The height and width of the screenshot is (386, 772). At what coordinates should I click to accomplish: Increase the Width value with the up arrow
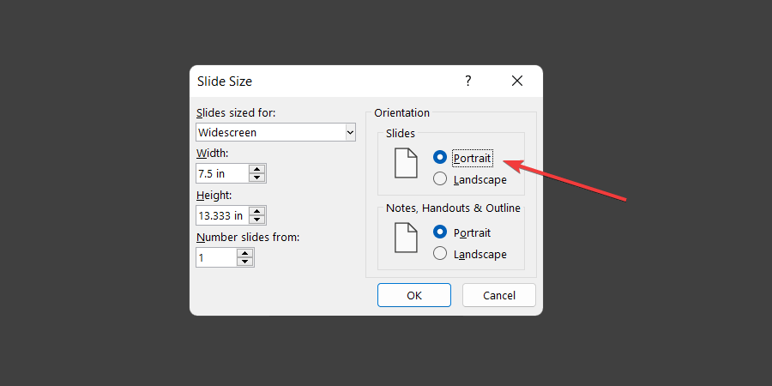click(x=256, y=169)
